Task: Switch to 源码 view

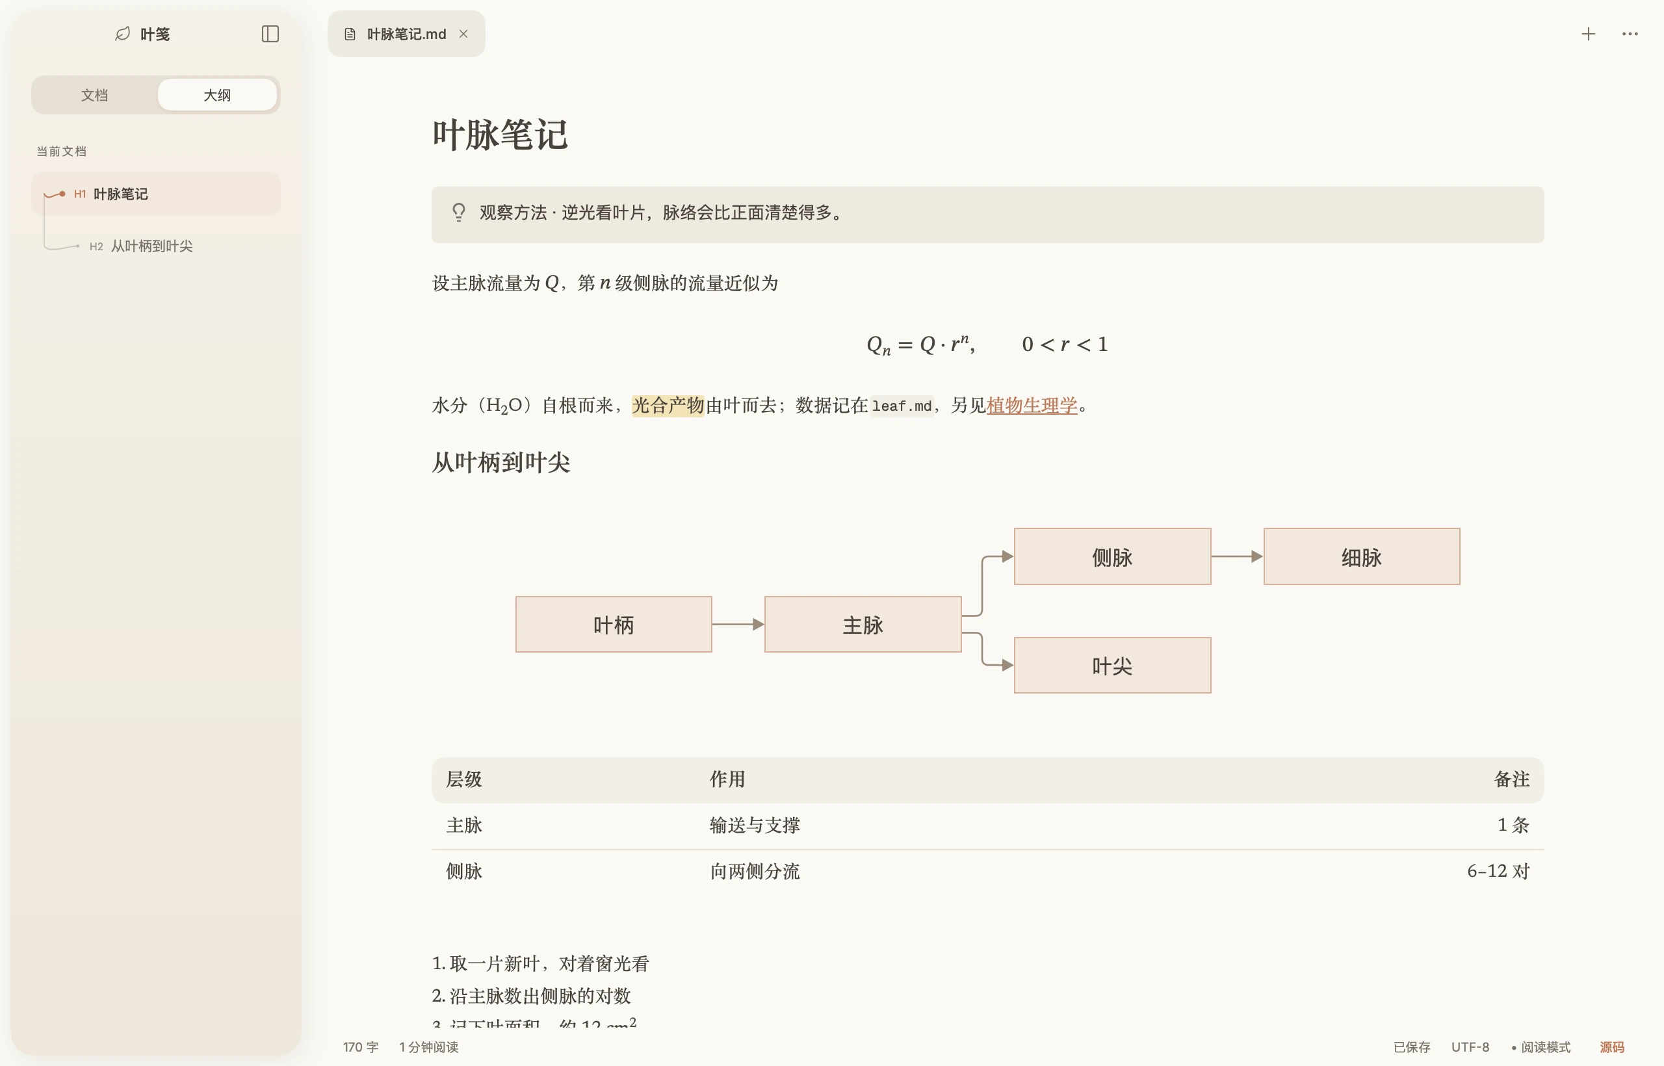Action: (x=1611, y=1046)
